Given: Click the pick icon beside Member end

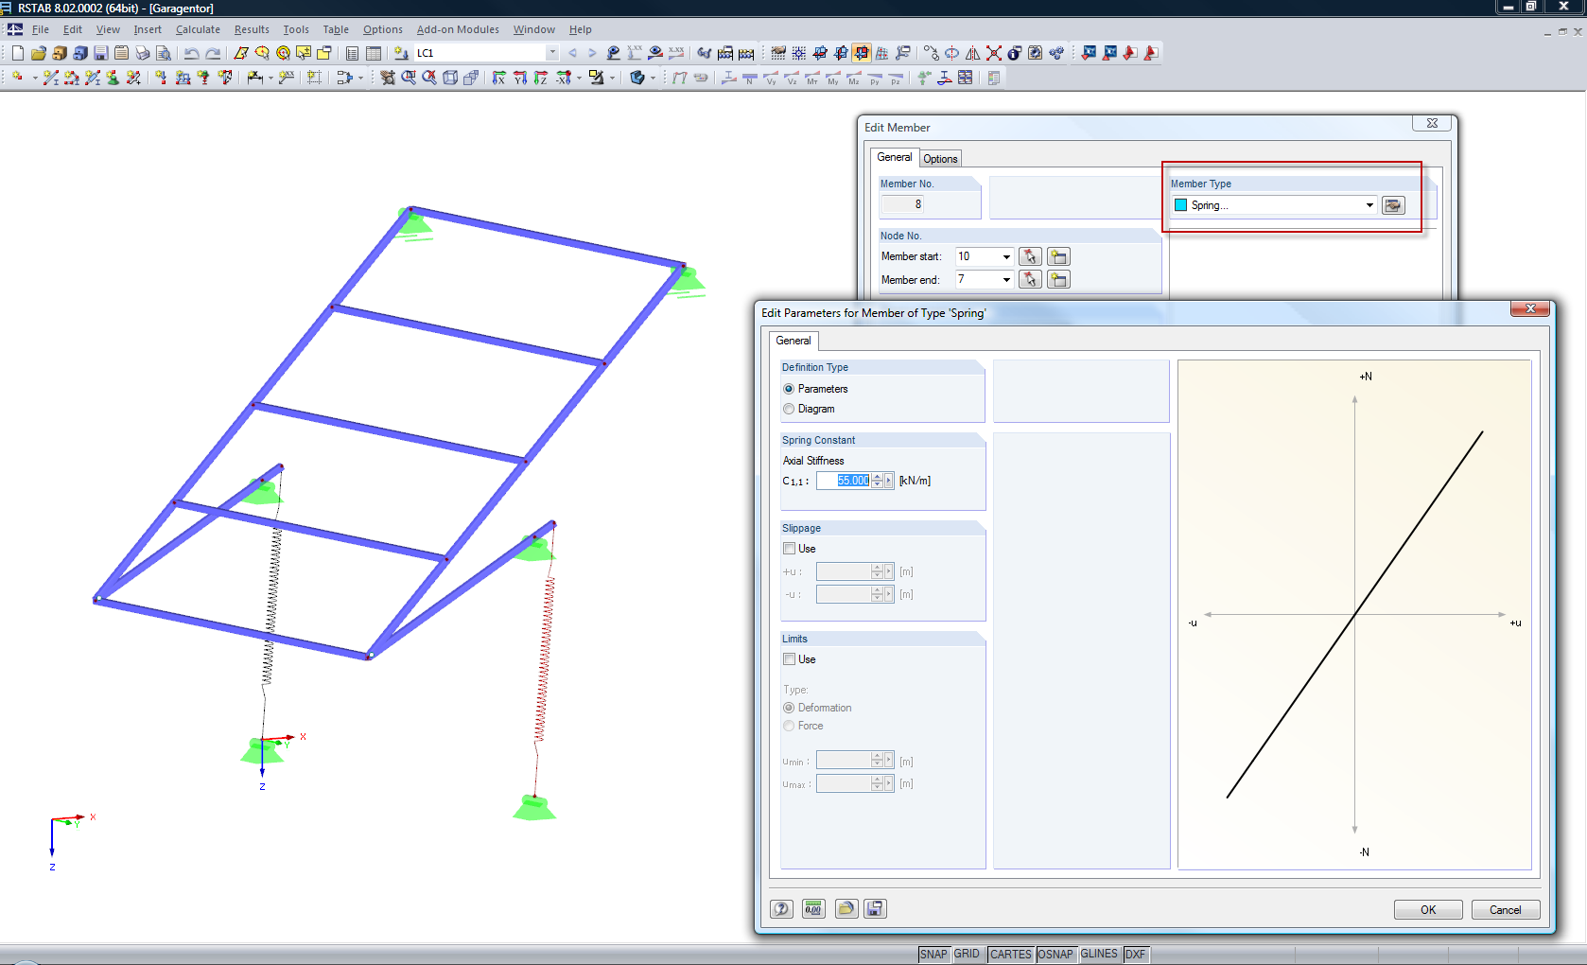Looking at the screenshot, I should (1030, 279).
